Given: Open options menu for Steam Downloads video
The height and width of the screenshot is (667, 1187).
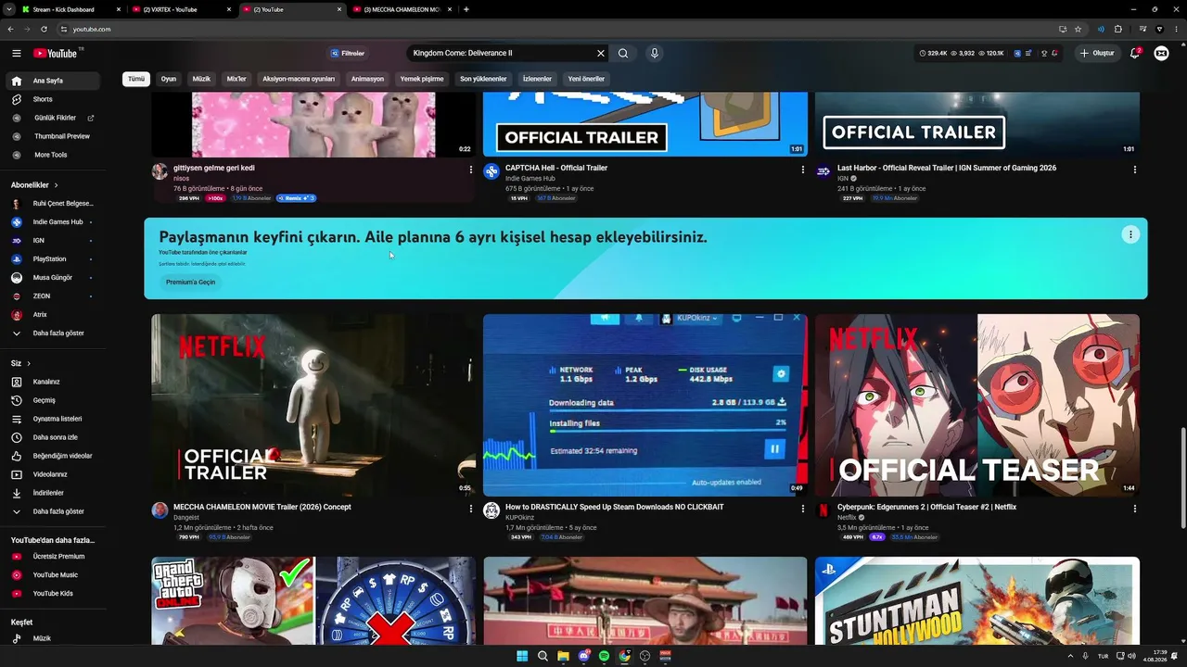Looking at the screenshot, I should point(803,509).
